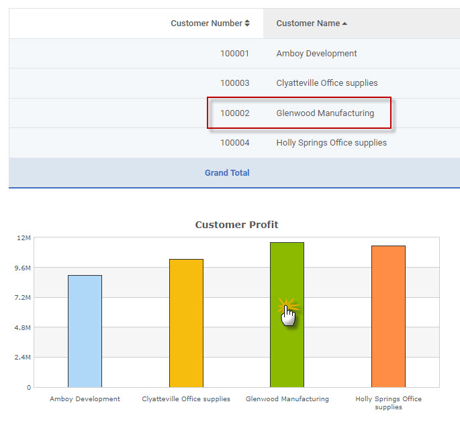This screenshot has width=460, height=424.
Task: Sort by the Customer Number column header
Action: coord(210,23)
